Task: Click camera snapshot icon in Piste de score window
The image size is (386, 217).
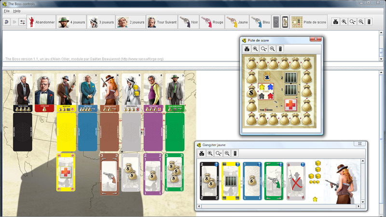Action: tap(247, 49)
